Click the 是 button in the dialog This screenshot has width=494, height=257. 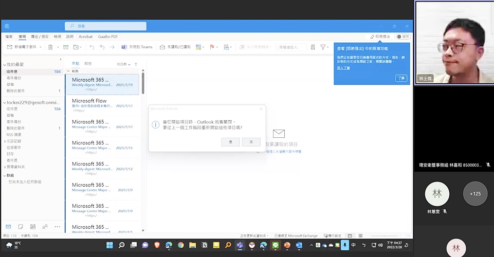[x=230, y=142]
